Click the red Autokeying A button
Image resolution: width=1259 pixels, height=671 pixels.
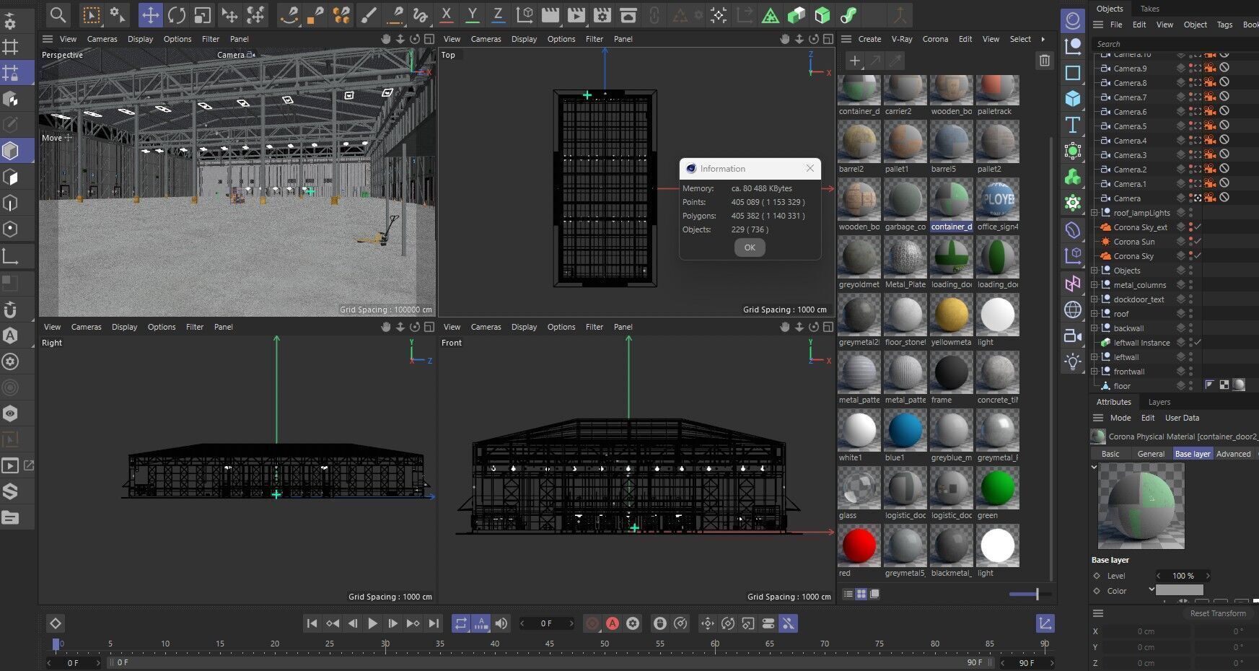coord(613,623)
